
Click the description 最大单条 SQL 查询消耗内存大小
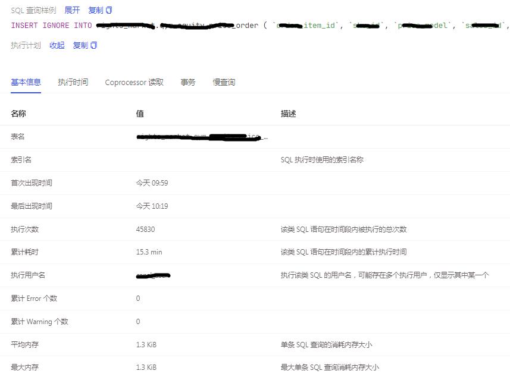330,367
